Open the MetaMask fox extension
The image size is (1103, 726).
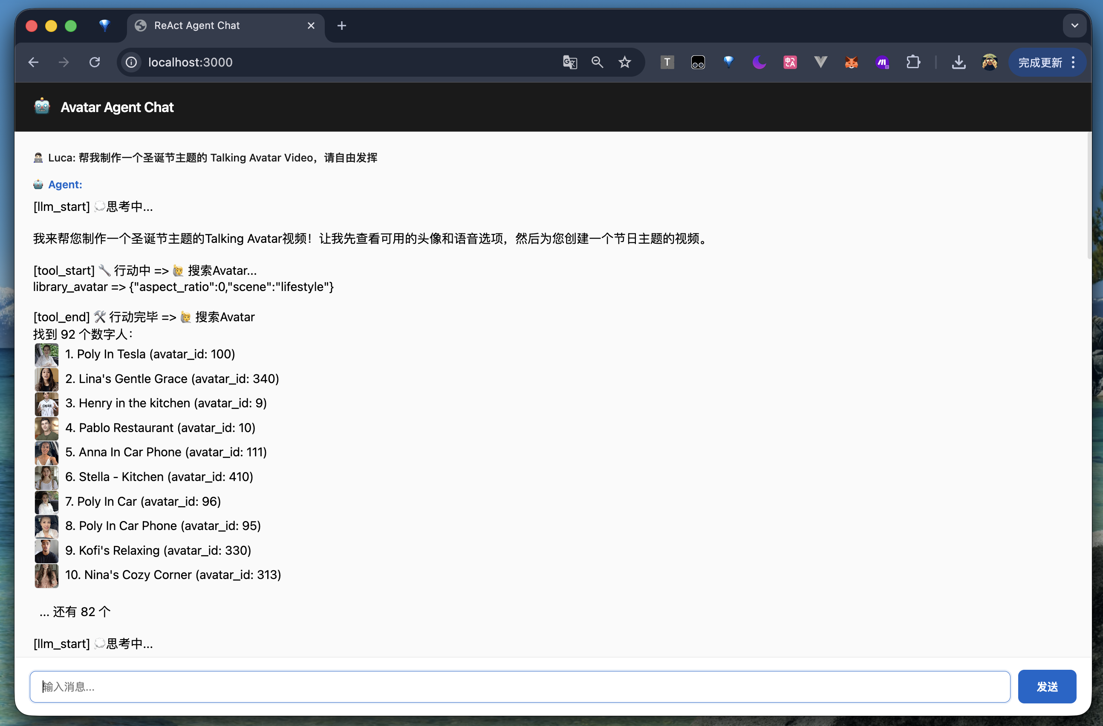tap(851, 62)
